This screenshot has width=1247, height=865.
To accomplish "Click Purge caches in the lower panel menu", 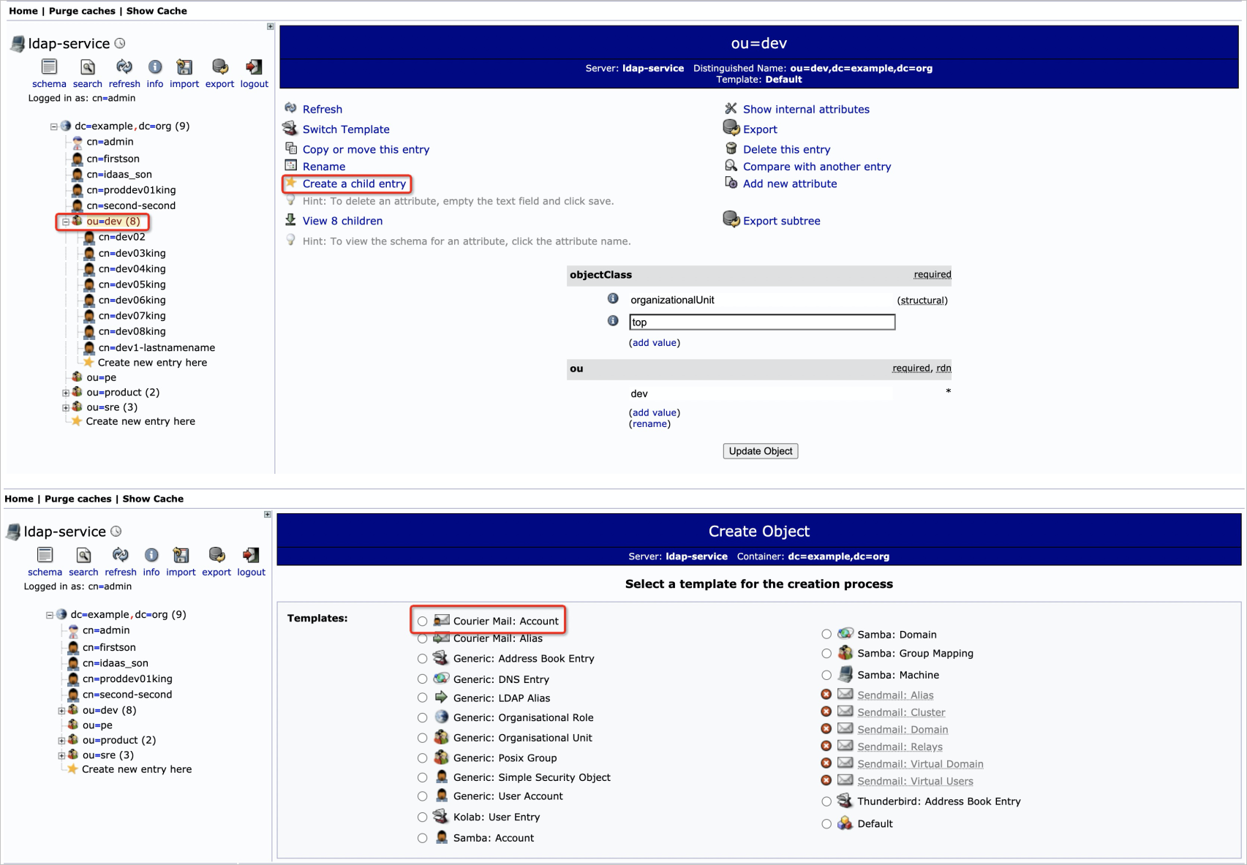I will (x=78, y=499).
